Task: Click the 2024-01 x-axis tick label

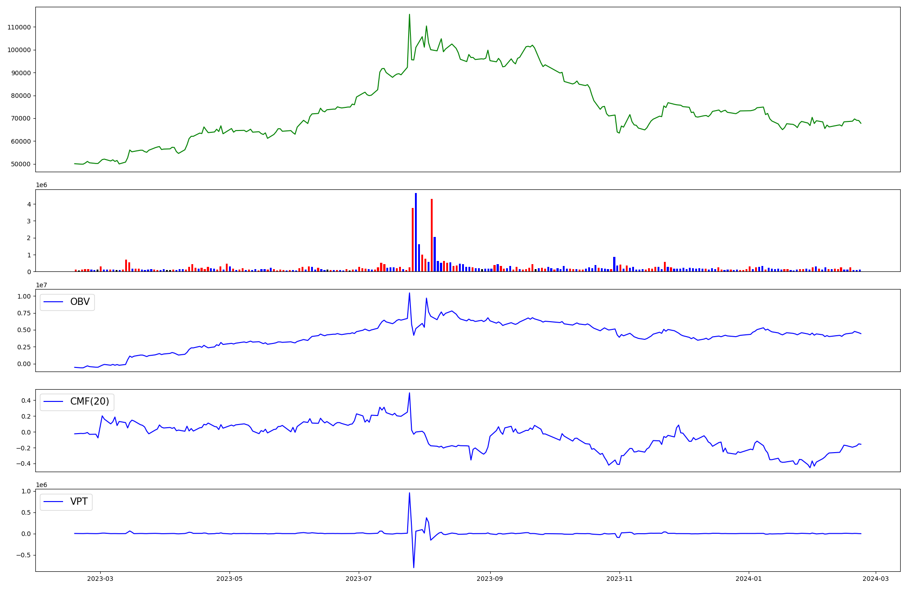Action: coord(748,579)
